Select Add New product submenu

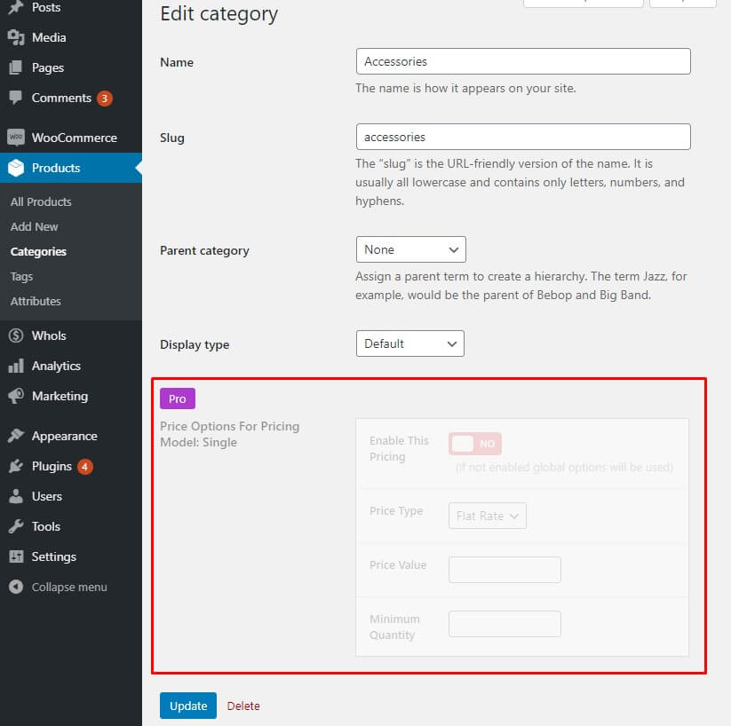pyautogui.click(x=34, y=227)
